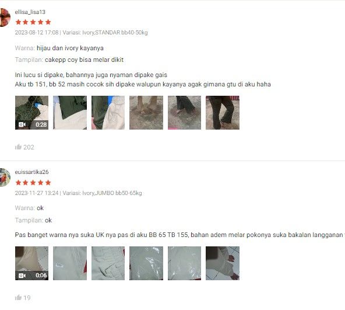The width and height of the screenshot is (345, 310).
Task: Like ellisa_lisa13's review with thumbs-up icon
Action: point(18,147)
